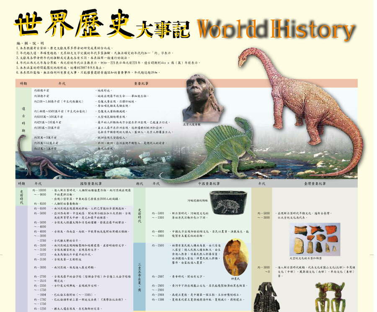The height and width of the screenshot is (312, 377).
Task: Click the 北京人復原圖 caption text
Action: (194, 124)
